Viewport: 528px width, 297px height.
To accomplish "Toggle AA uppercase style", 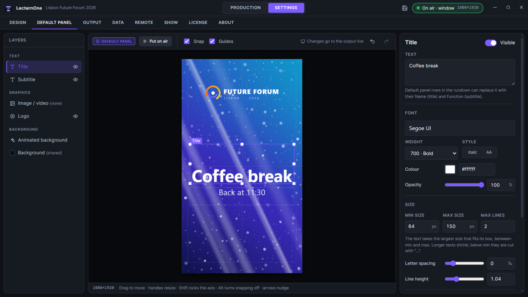I will pyautogui.click(x=489, y=152).
